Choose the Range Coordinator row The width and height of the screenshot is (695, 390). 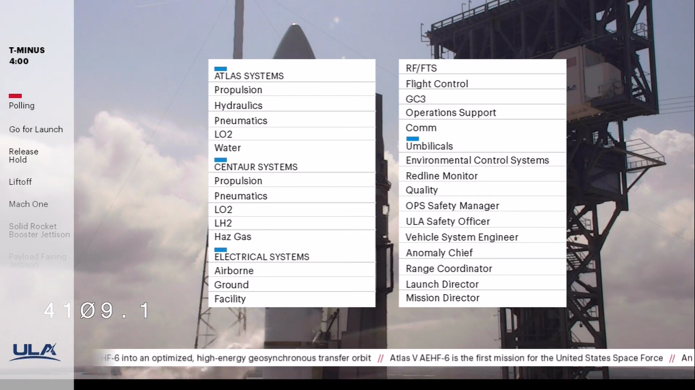tap(449, 269)
